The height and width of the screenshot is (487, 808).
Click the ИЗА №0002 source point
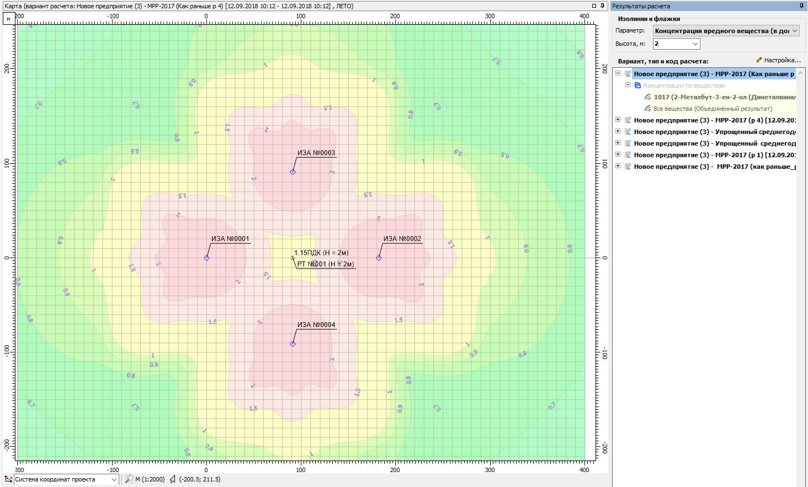tap(379, 258)
